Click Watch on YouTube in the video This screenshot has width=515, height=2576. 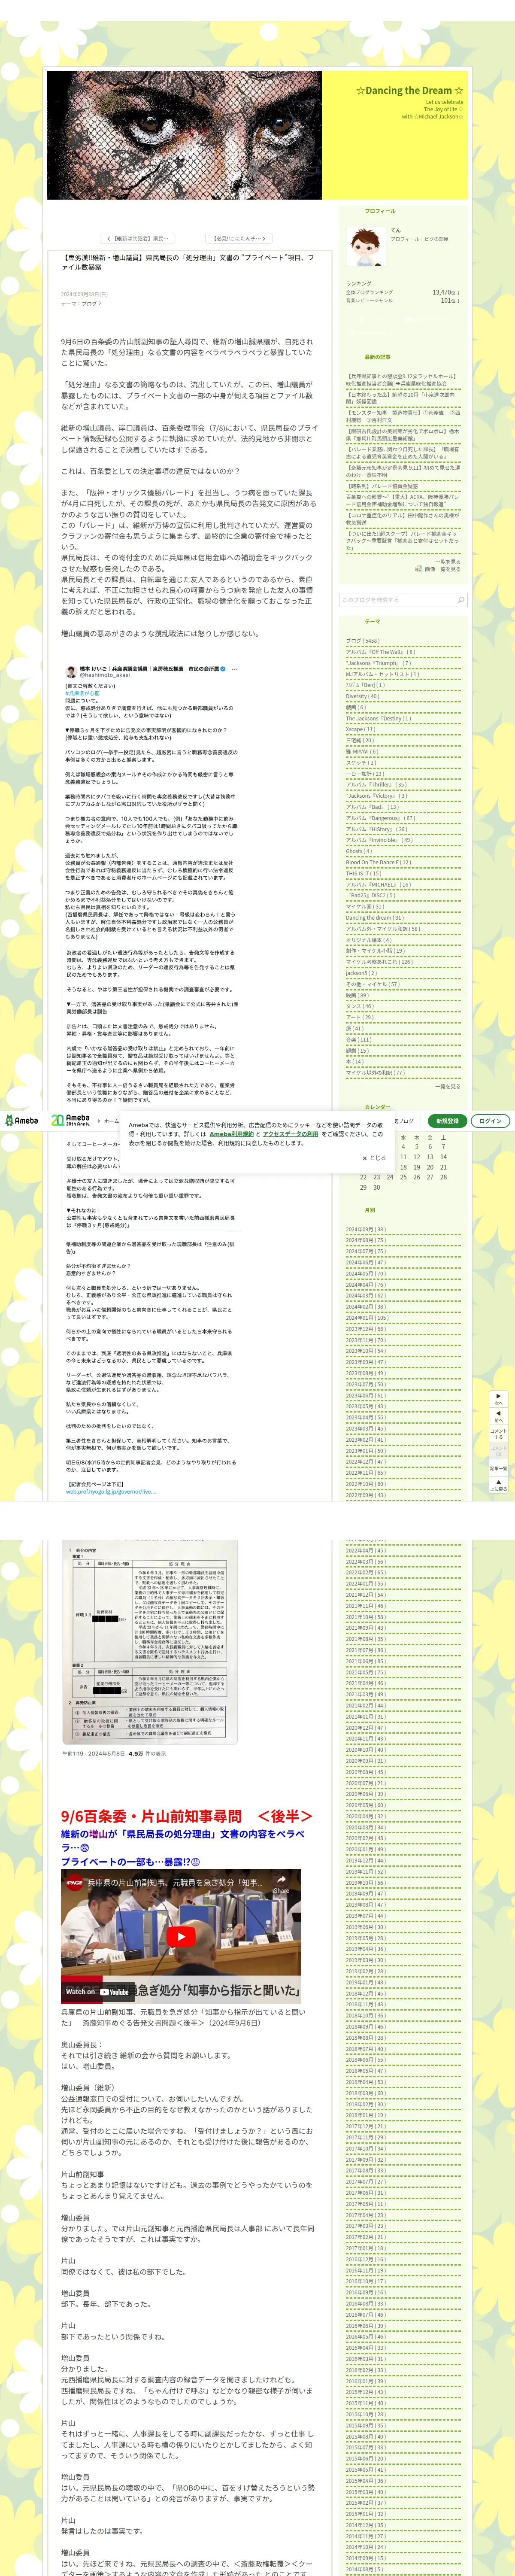pos(97,1992)
